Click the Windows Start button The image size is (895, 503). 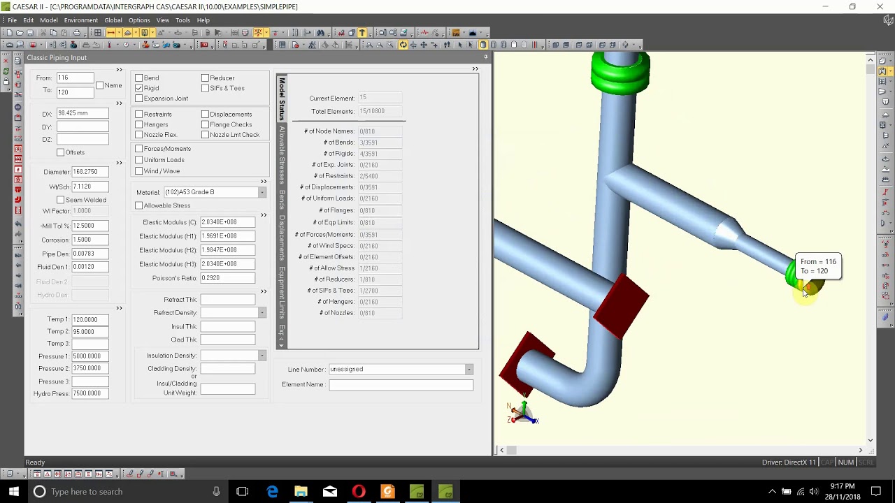pyautogui.click(x=13, y=492)
